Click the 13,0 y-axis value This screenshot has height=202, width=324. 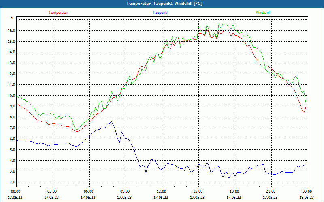[x=12, y=63]
